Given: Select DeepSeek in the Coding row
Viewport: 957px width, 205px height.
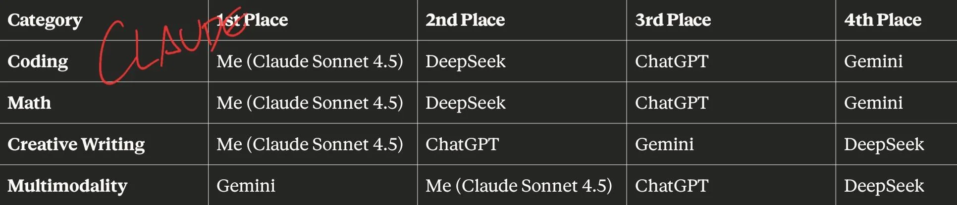Looking at the screenshot, I should point(466,61).
